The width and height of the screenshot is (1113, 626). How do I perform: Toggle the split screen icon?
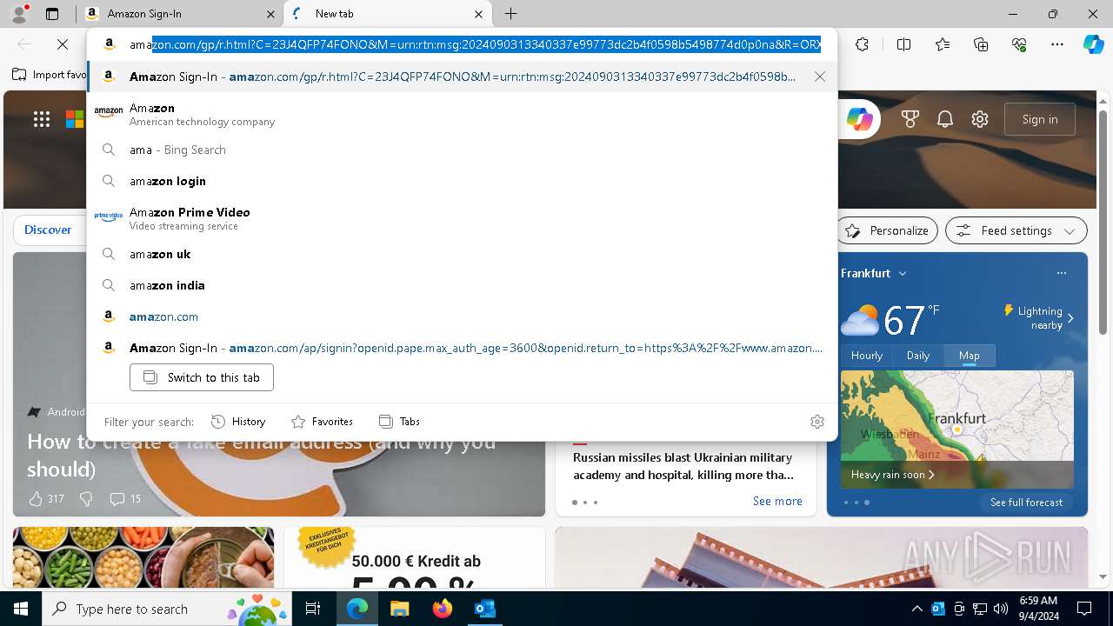903,44
